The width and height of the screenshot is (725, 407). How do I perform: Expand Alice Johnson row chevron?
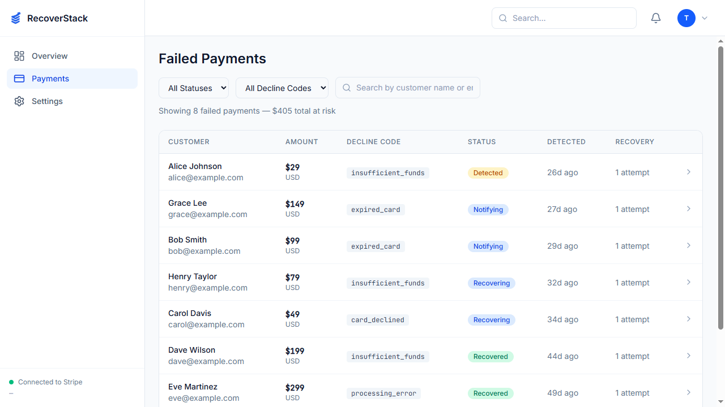pyautogui.click(x=689, y=172)
